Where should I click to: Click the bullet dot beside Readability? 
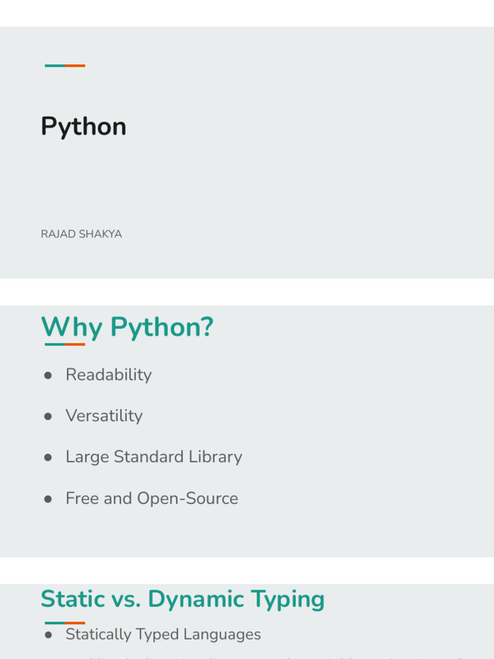click(48, 376)
